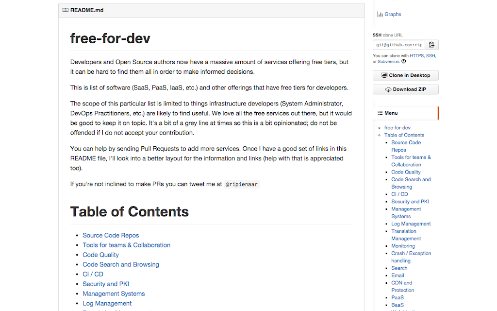Click the Menu list icon

coord(380,113)
